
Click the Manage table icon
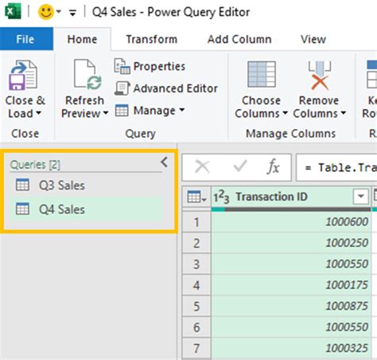122,111
